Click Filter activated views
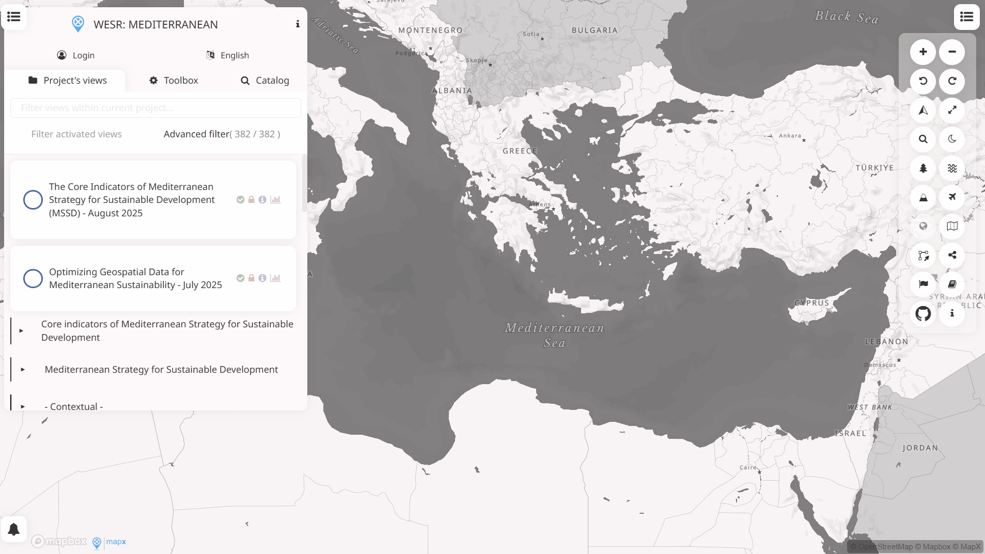 pyautogui.click(x=76, y=134)
